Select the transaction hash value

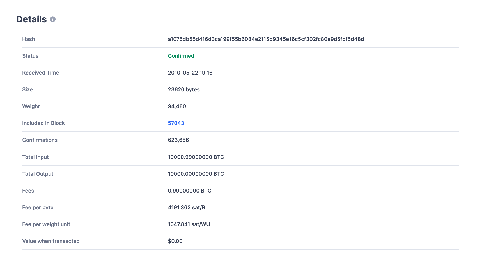click(x=266, y=39)
